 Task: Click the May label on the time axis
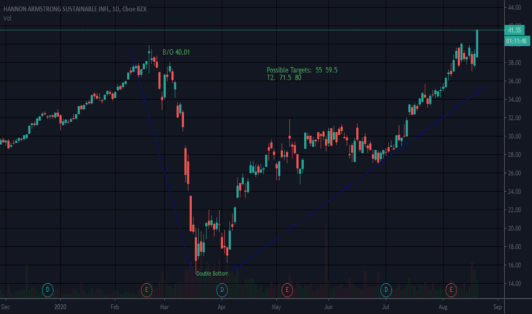276,307
